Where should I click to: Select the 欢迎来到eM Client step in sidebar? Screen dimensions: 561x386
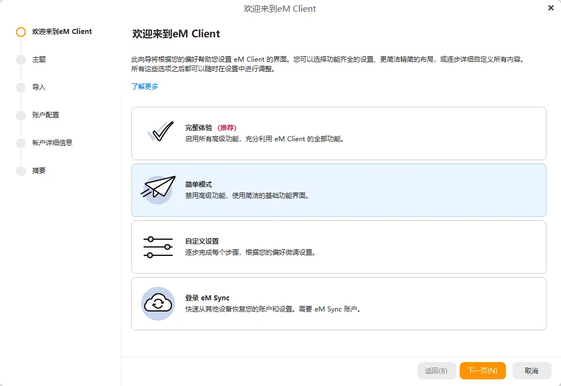pos(62,32)
